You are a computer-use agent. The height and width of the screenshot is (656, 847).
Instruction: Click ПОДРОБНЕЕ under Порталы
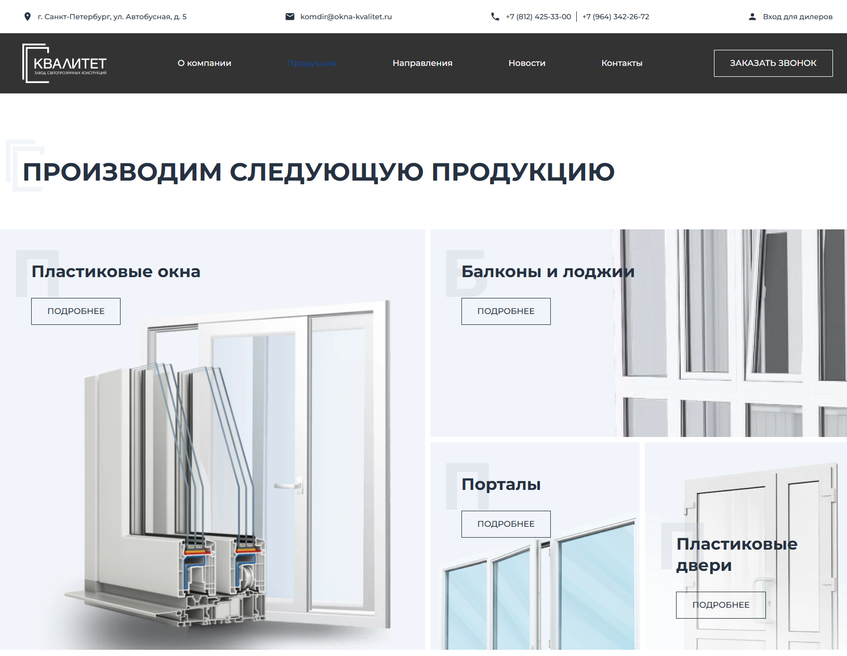506,524
